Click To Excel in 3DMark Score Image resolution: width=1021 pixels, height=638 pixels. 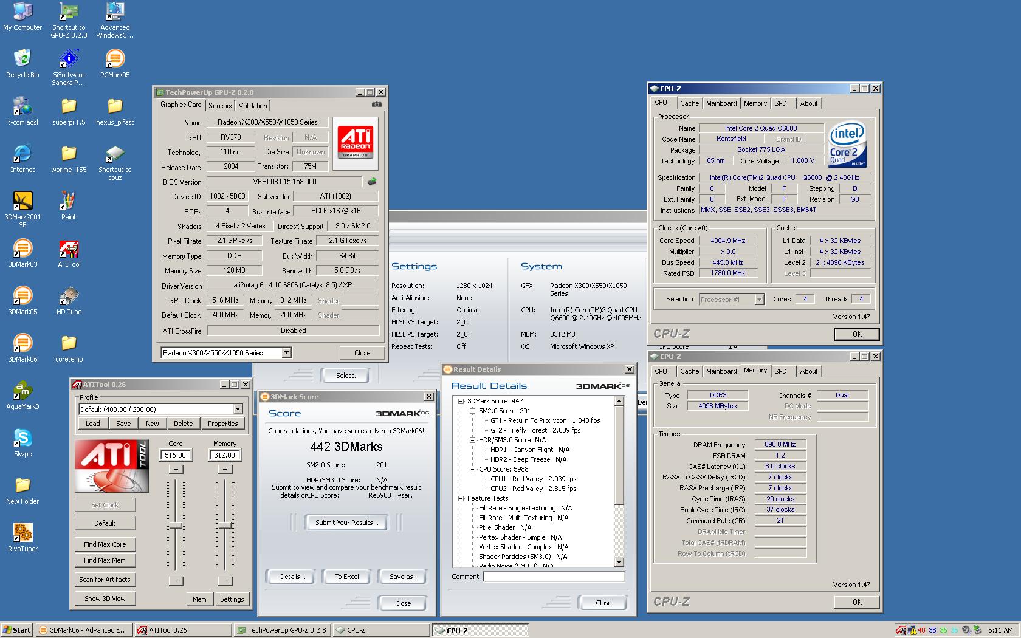(x=347, y=577)
